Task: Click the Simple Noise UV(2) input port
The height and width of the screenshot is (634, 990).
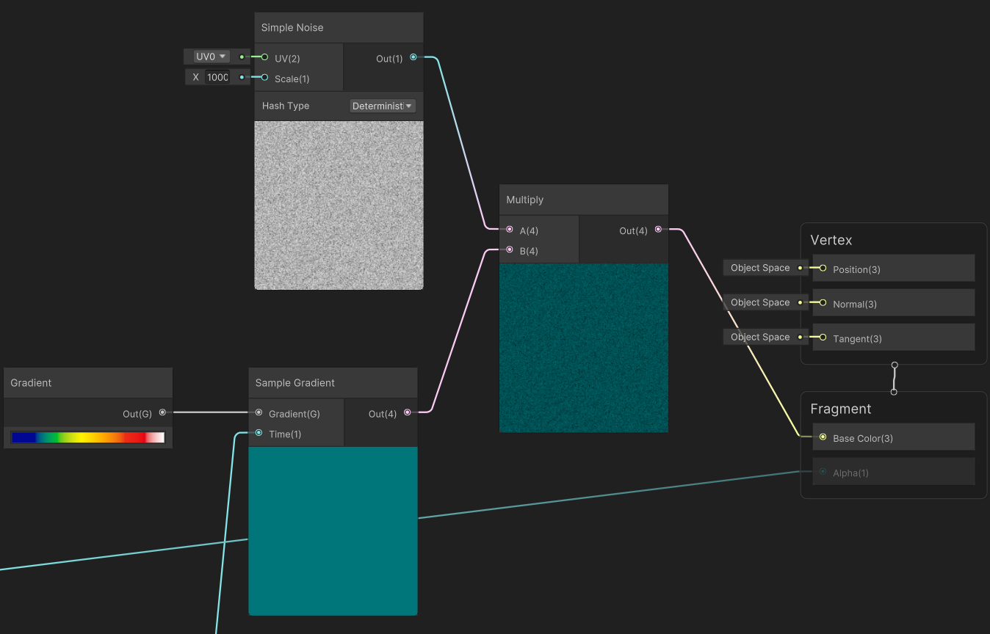Action: [x=264, y=57]
